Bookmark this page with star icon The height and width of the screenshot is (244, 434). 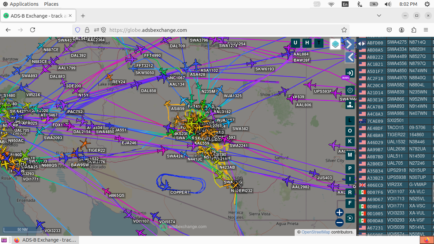[x=344, y=30]
